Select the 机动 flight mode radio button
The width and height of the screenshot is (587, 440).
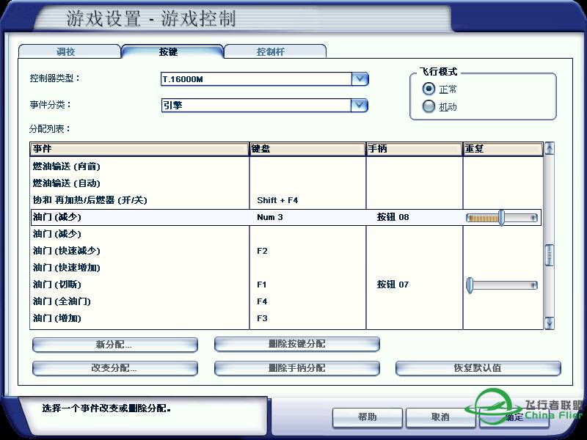point(429,106)
